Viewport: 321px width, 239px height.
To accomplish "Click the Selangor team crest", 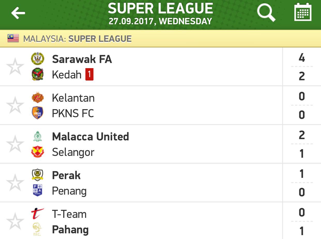I will pyautogui.click(x=38, y=152).
